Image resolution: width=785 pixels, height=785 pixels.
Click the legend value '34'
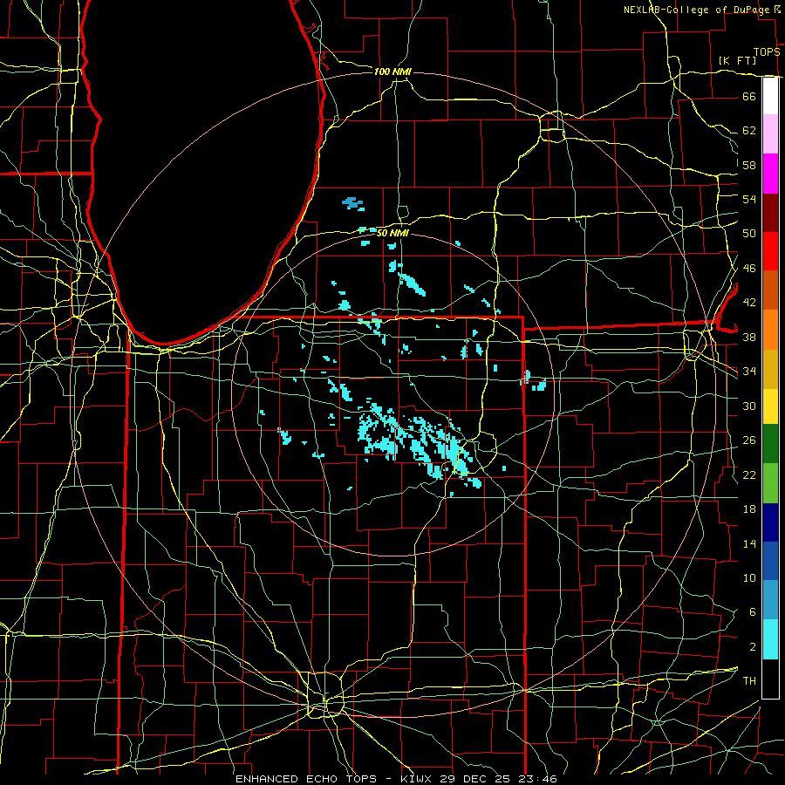[x=749, y=371]
